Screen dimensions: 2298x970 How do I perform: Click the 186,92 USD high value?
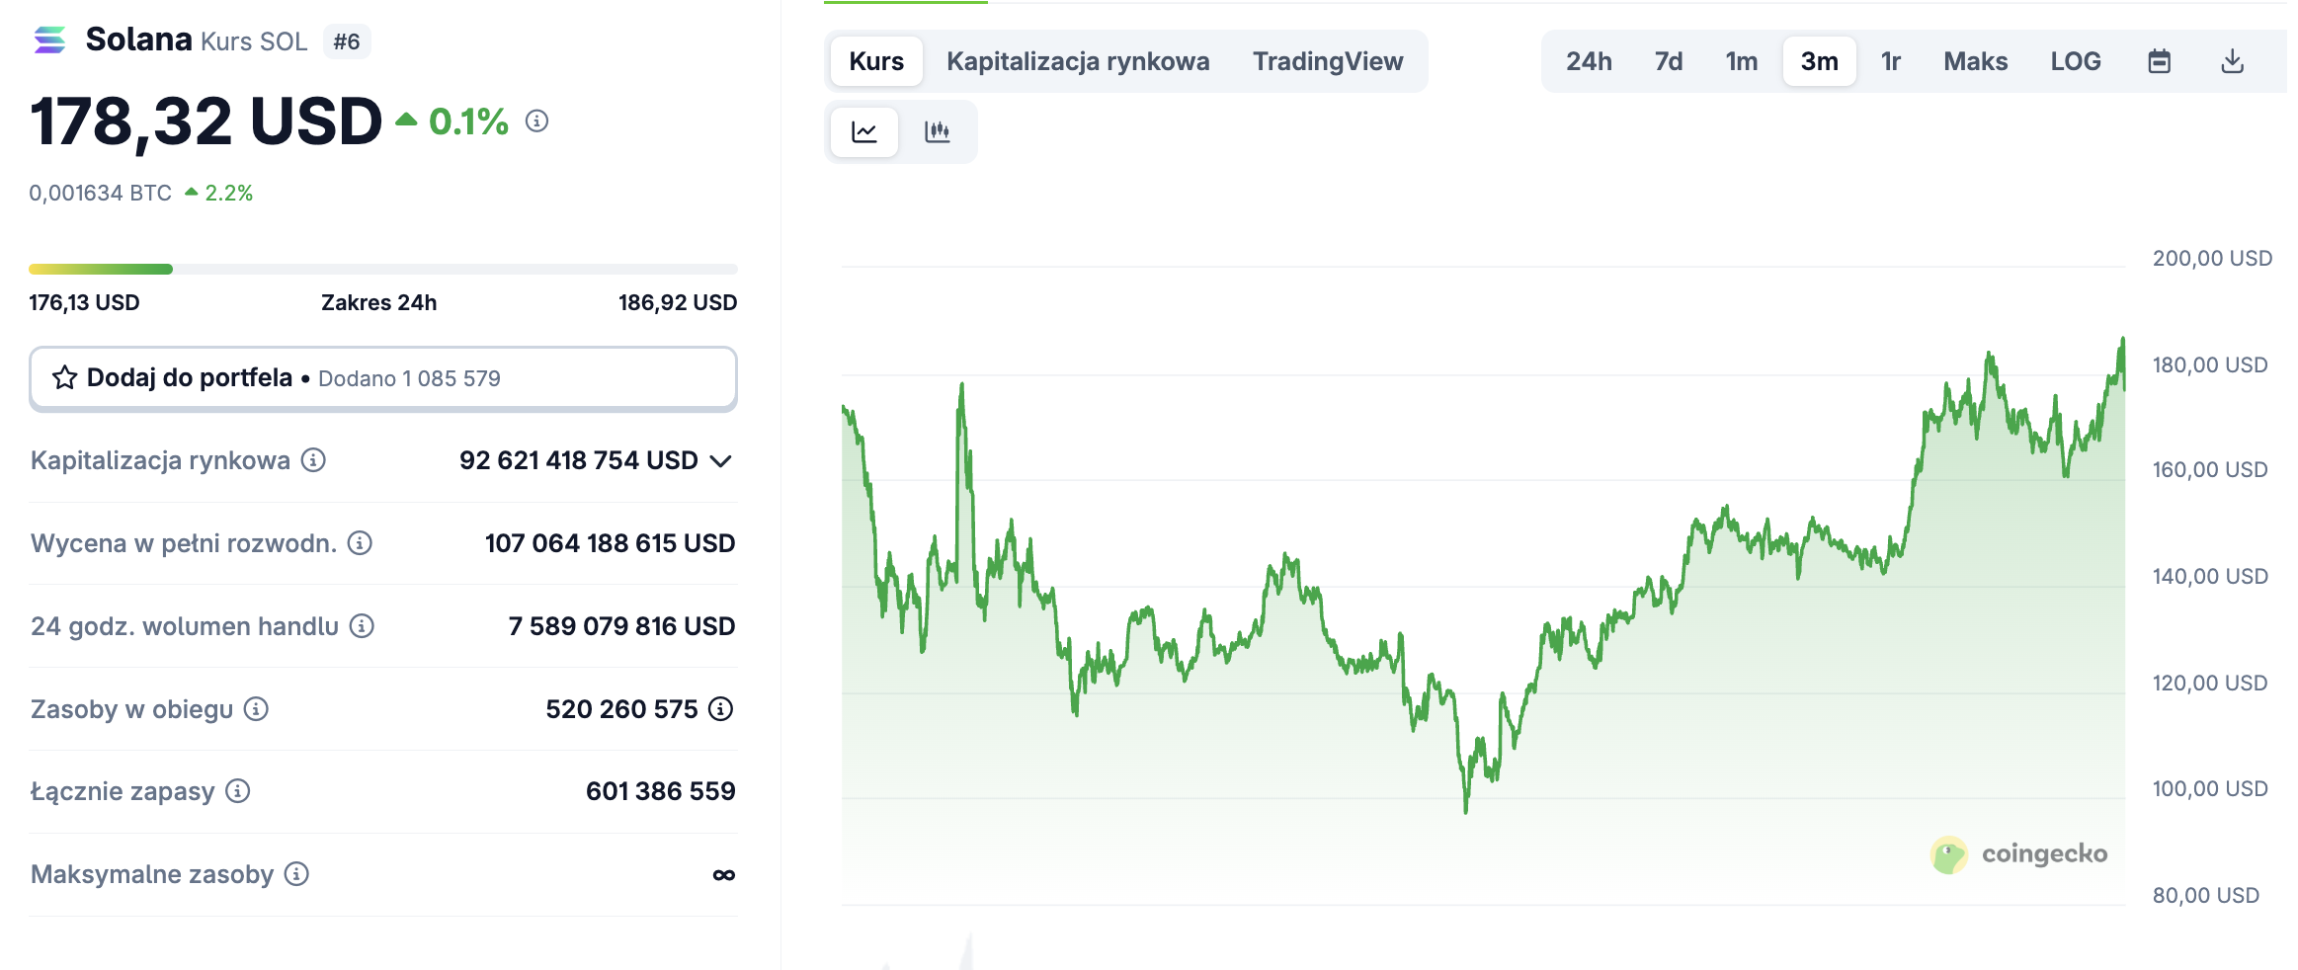click(678, 302)
